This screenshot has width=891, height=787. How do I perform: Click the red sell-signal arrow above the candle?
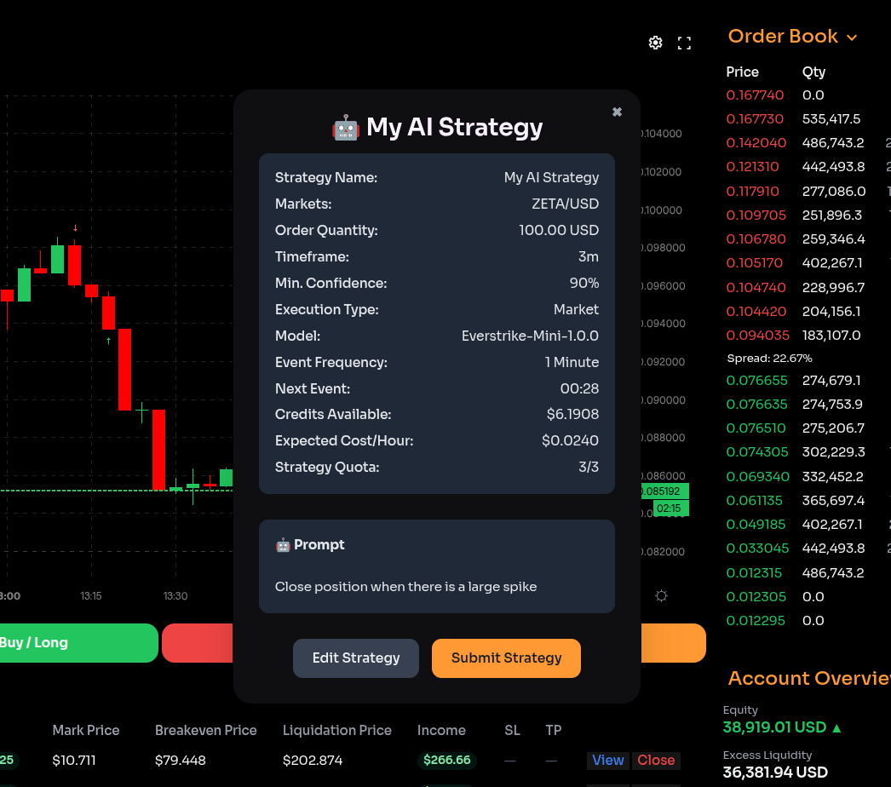coord(74,227)
